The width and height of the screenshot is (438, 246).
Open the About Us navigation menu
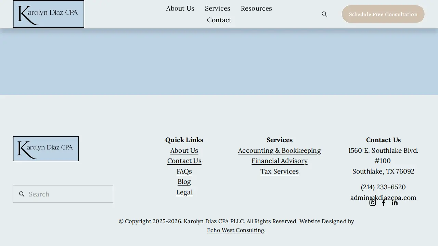(x=180, y=8)
